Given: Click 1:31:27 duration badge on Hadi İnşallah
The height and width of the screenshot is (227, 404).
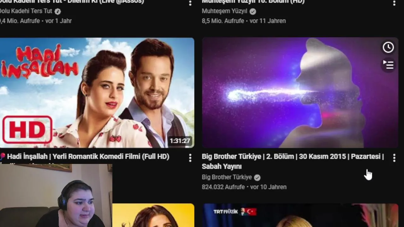Looking at the screenshot, I should tap(180, 141).
